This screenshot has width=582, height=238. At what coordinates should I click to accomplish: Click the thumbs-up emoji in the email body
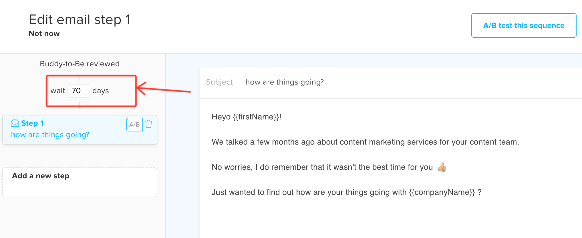(x=442, y=167)
